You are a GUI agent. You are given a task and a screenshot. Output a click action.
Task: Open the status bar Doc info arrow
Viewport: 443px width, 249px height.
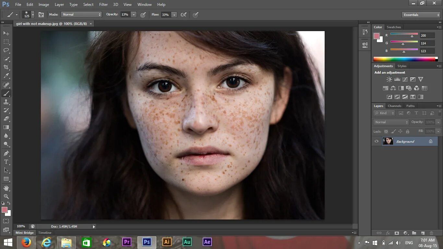coord(94,227)
